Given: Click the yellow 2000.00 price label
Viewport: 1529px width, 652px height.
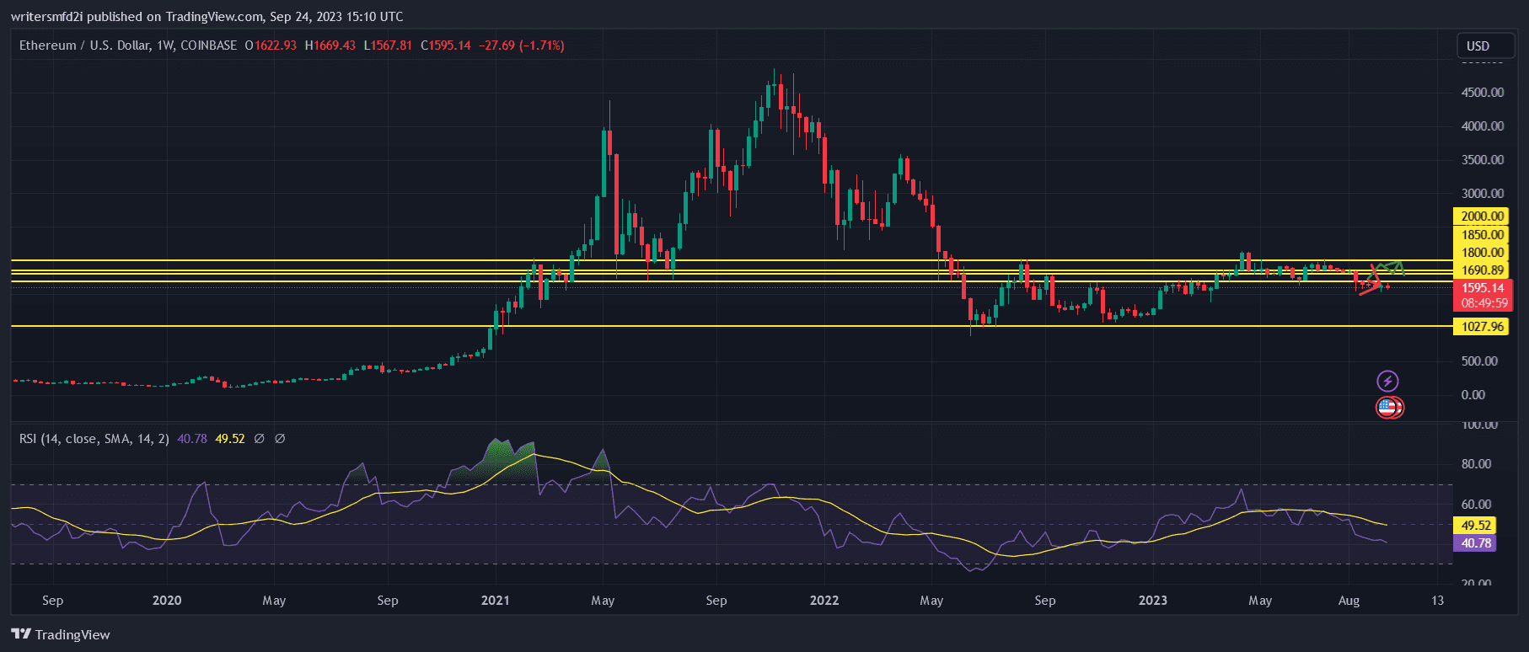Looking at the screenshot, I should (x=1482, y=216).
